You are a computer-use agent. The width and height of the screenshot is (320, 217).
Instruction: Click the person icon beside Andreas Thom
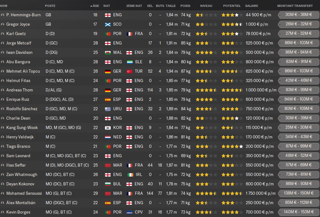(3, 90)
